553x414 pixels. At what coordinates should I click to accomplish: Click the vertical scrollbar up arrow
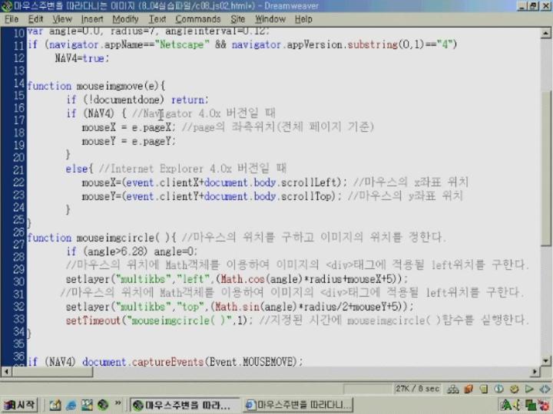coord(545,34)
